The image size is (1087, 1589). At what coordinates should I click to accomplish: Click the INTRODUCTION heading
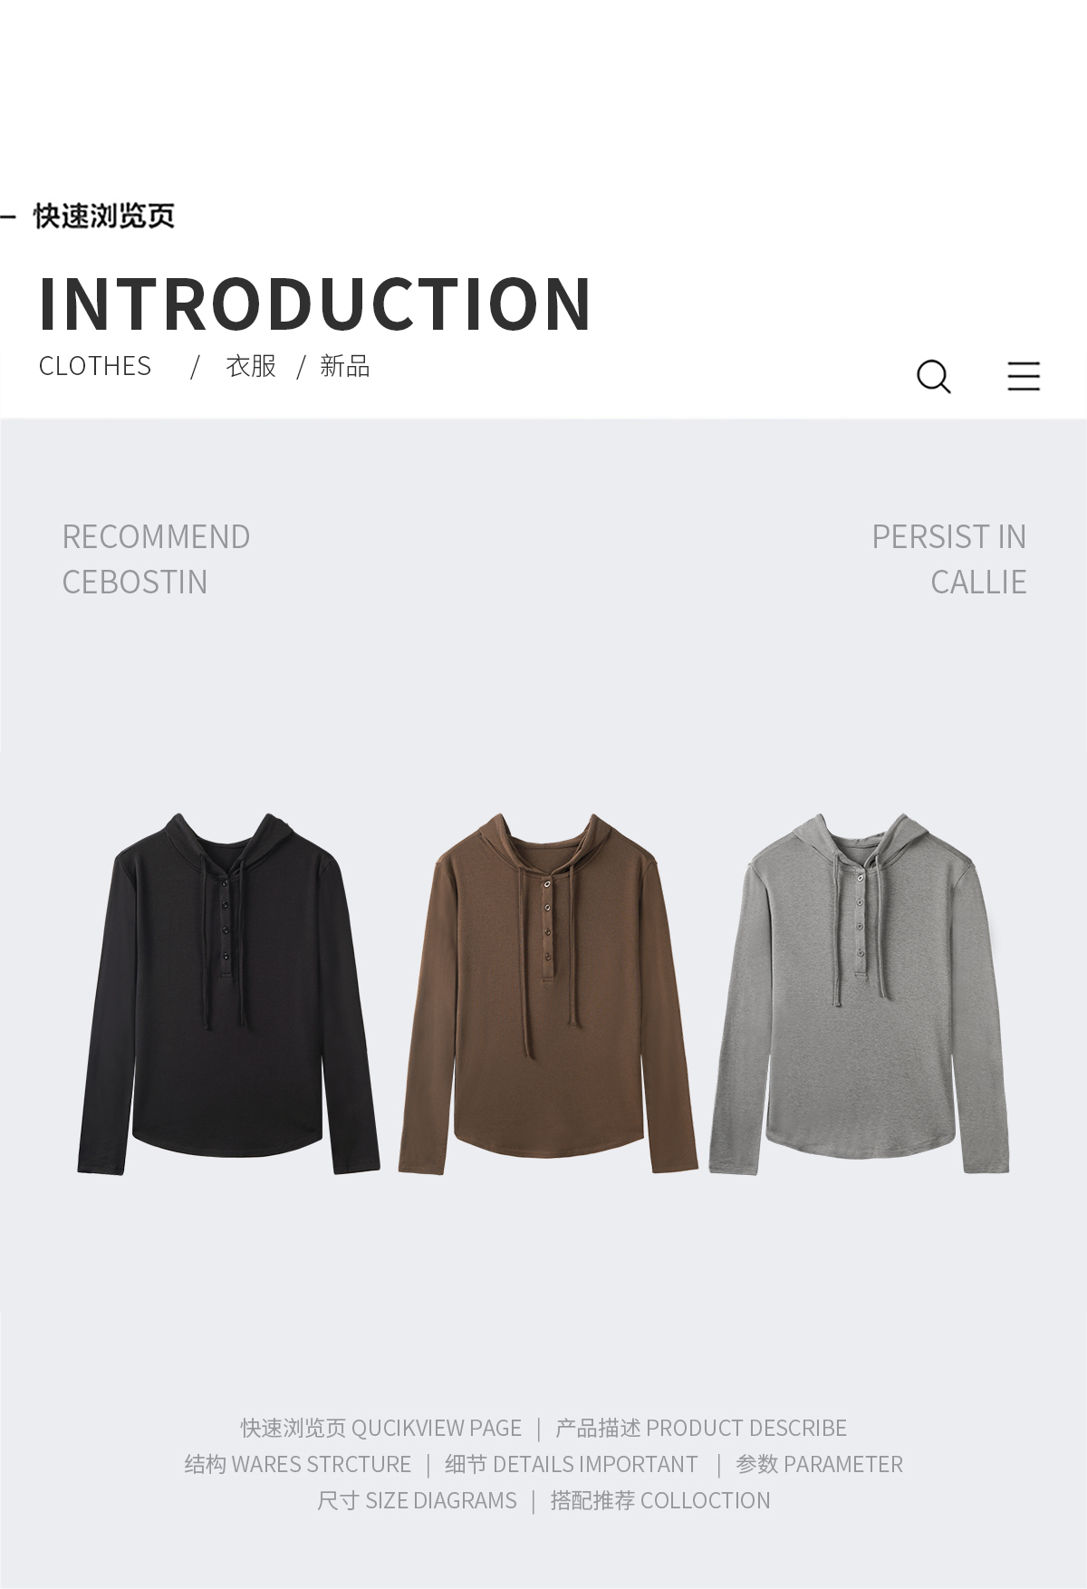pyautogui.click(x=315, y=304)
